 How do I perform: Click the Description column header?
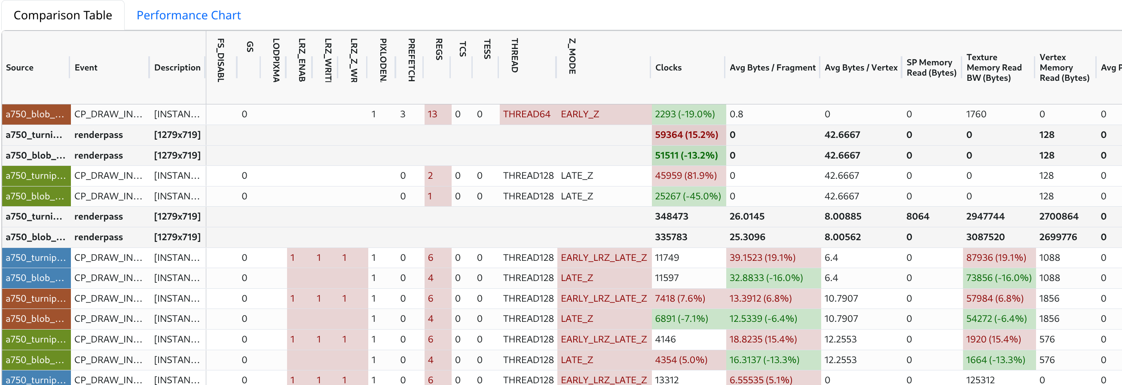click(177, 67)
